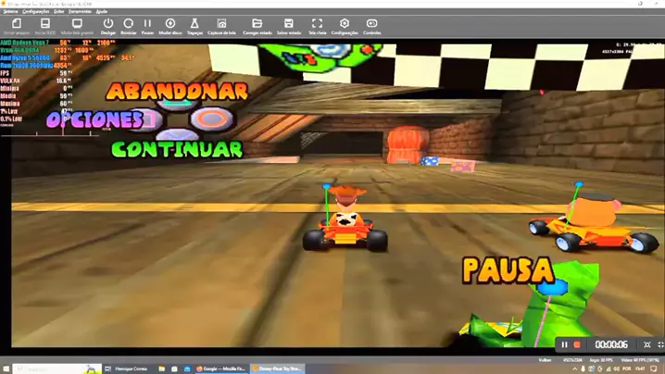Open the Configurações menu in menu bar
Image resolution: width=665 pixels, height=374 pixels.
(35, 11)
